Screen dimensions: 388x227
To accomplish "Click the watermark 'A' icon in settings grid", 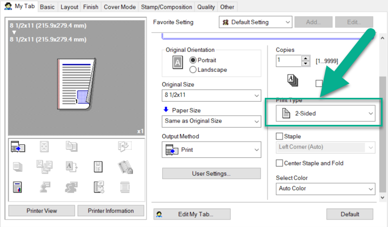I will [x=72, y=166].
